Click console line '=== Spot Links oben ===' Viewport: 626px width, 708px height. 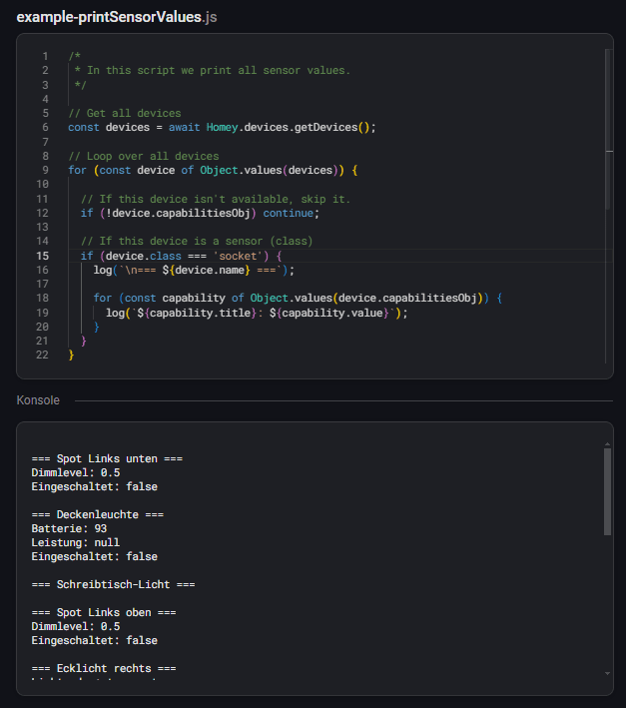tap(104, 613)
